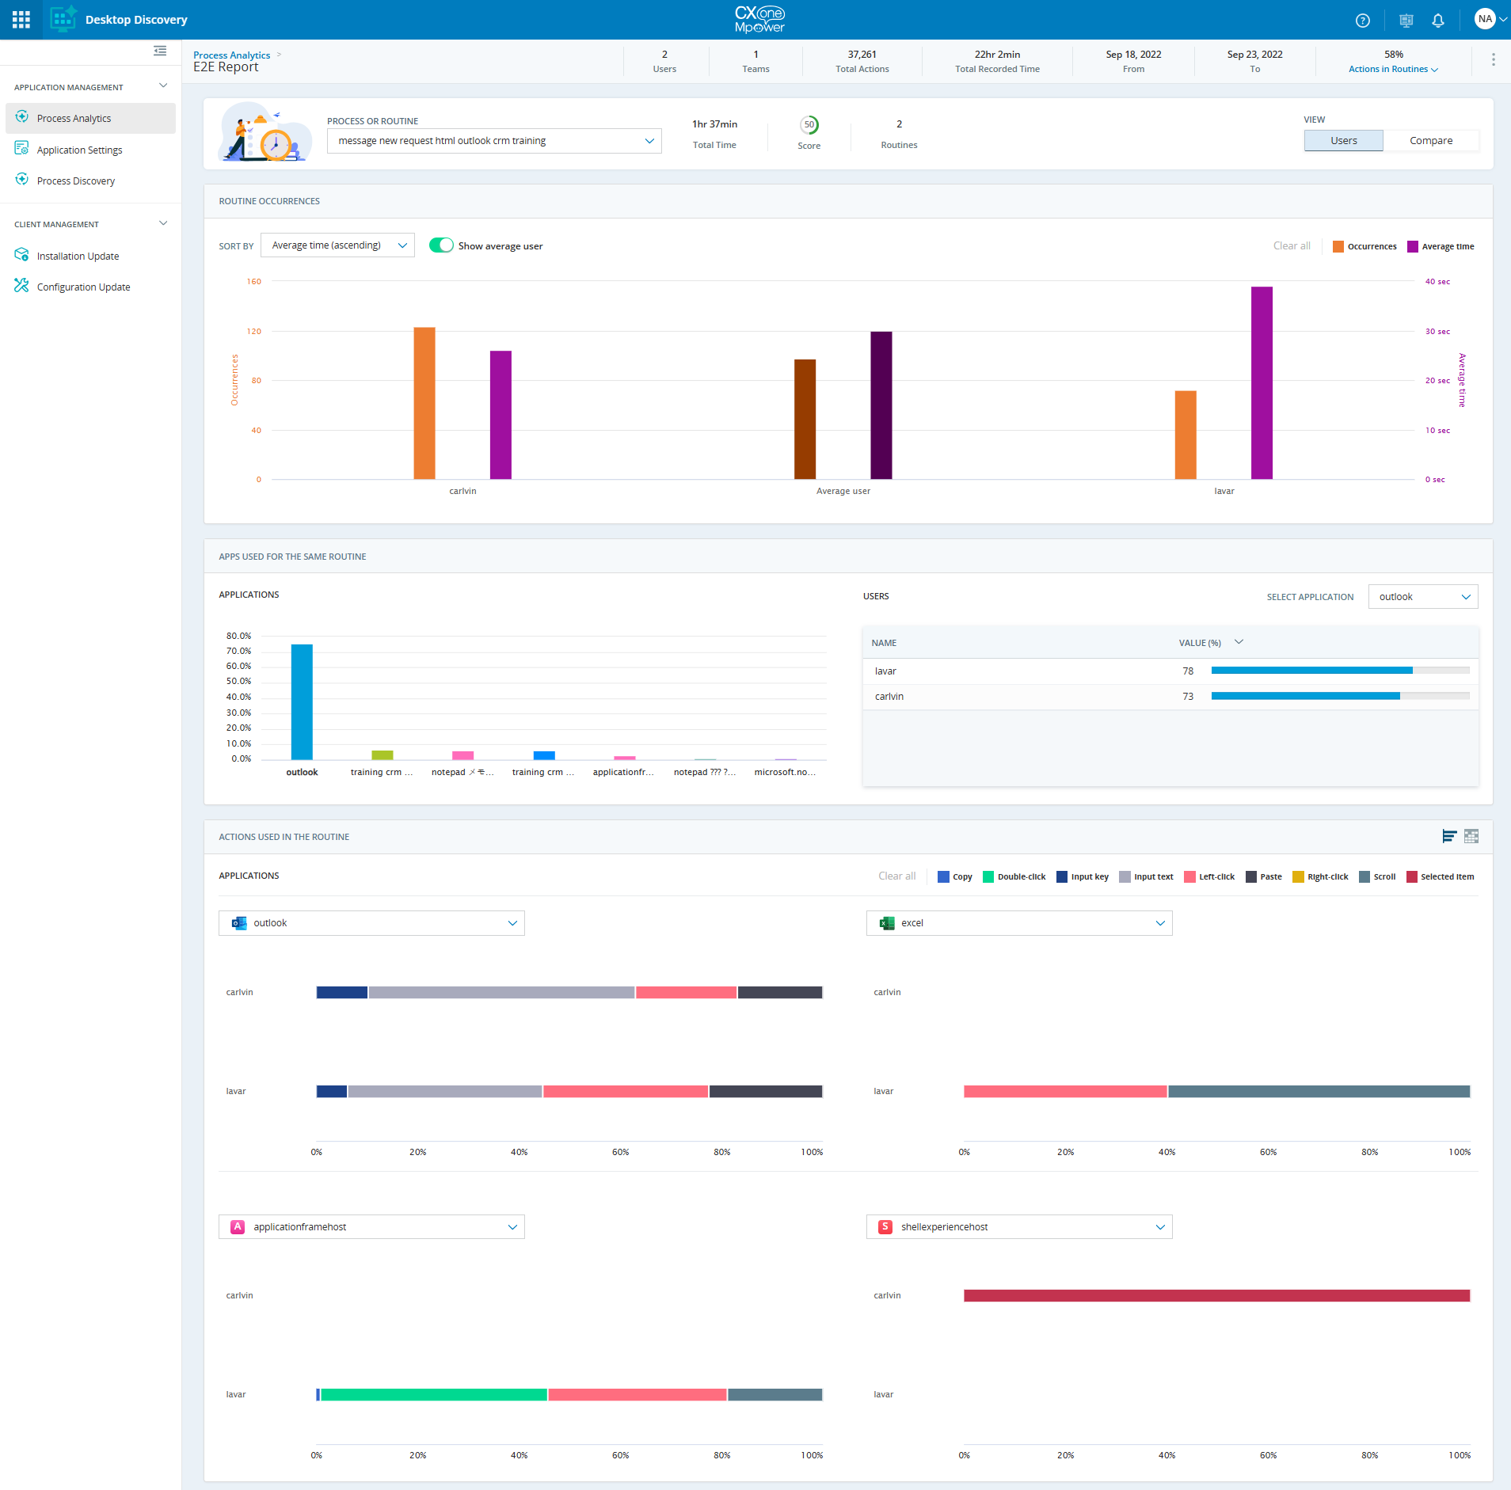
Task: Click the help question mark icon
Action: click(x=1362, y=21)
